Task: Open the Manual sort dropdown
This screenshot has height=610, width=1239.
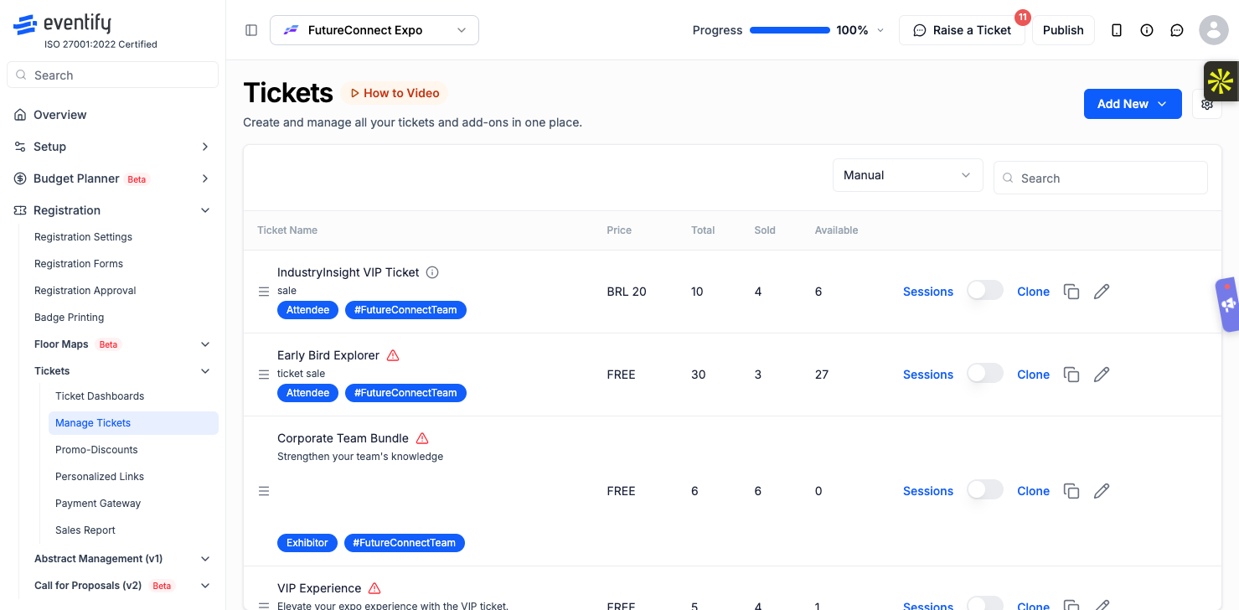Action: 908,175
